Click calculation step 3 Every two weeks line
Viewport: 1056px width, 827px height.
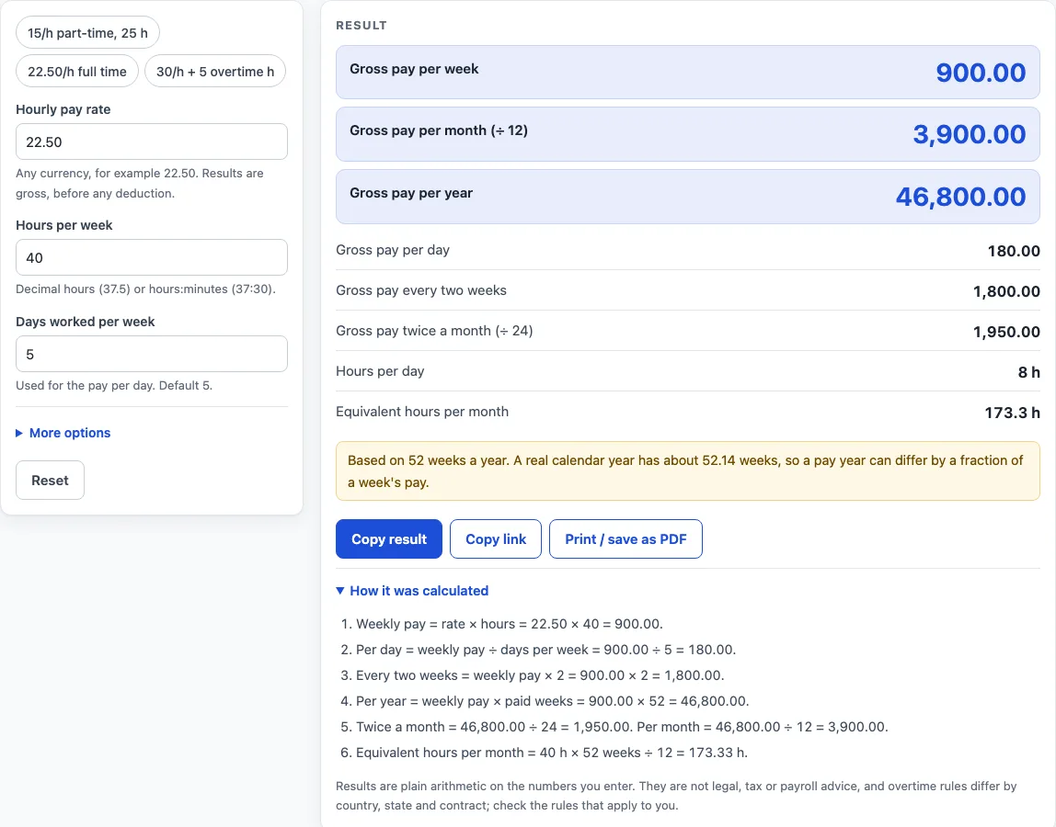point(540,674)
